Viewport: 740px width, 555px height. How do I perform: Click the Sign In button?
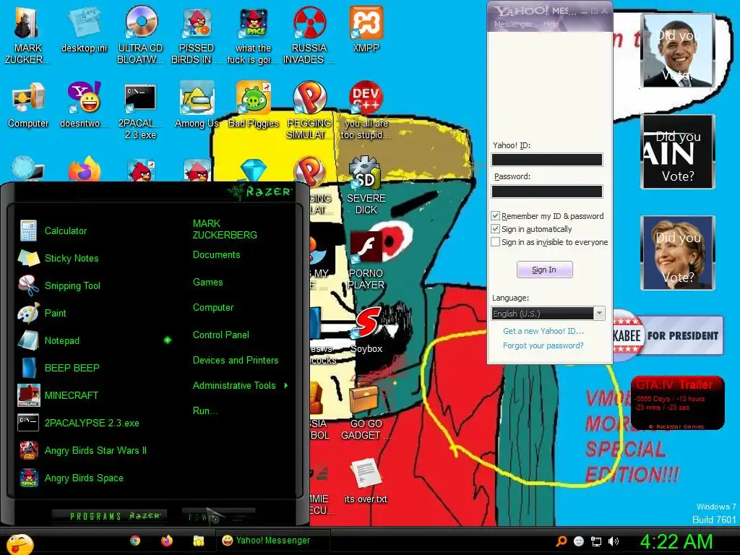click(545, 270)
